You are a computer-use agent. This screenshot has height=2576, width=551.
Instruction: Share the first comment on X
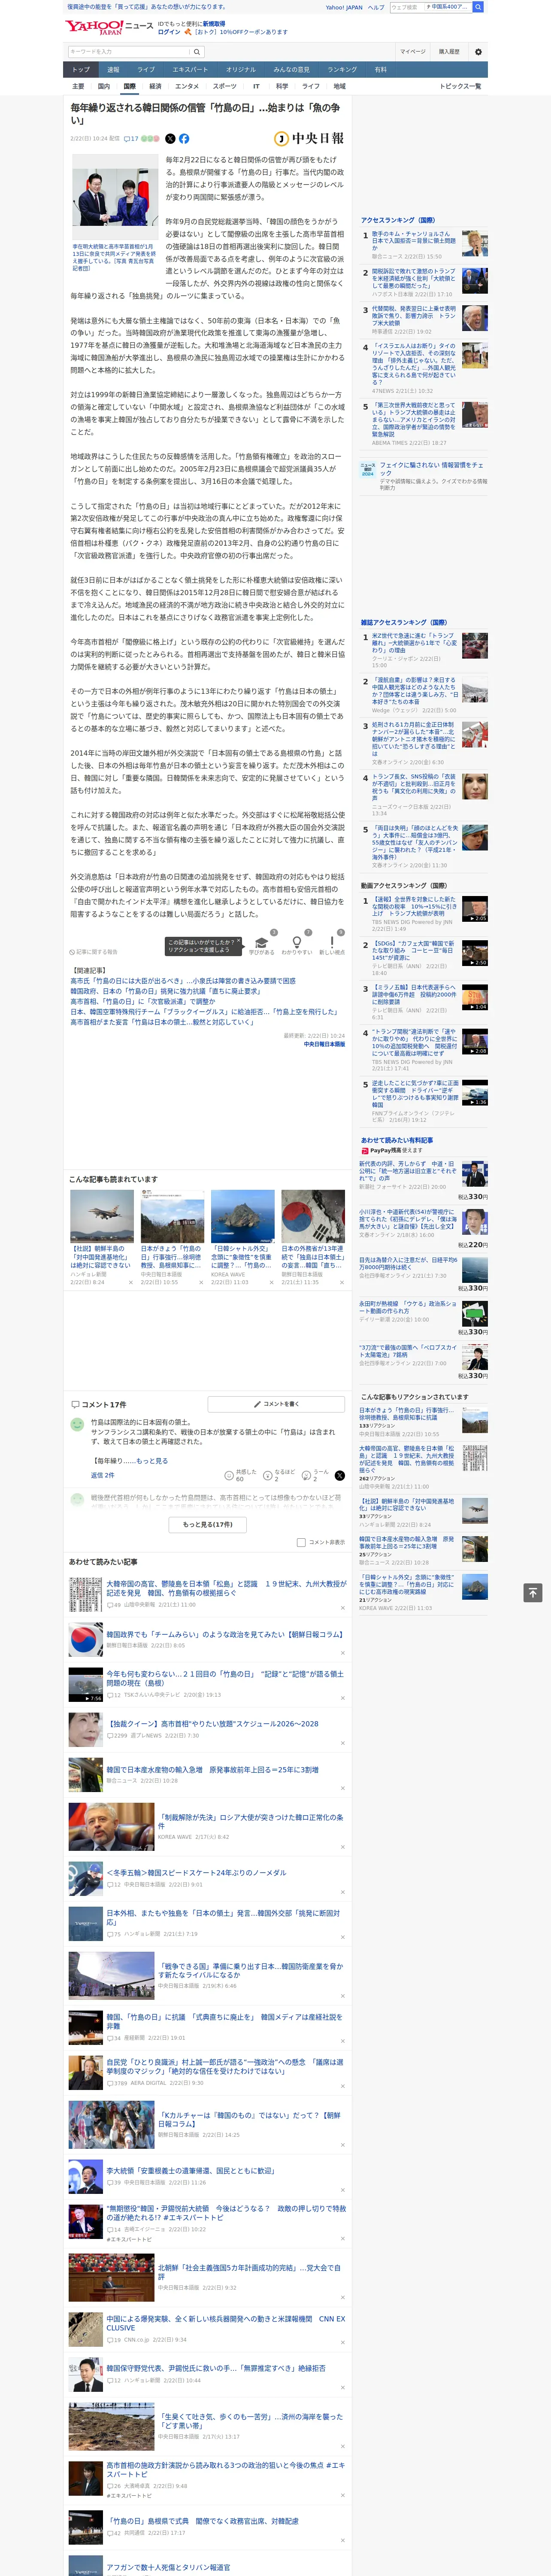(x=340, y=1475)
